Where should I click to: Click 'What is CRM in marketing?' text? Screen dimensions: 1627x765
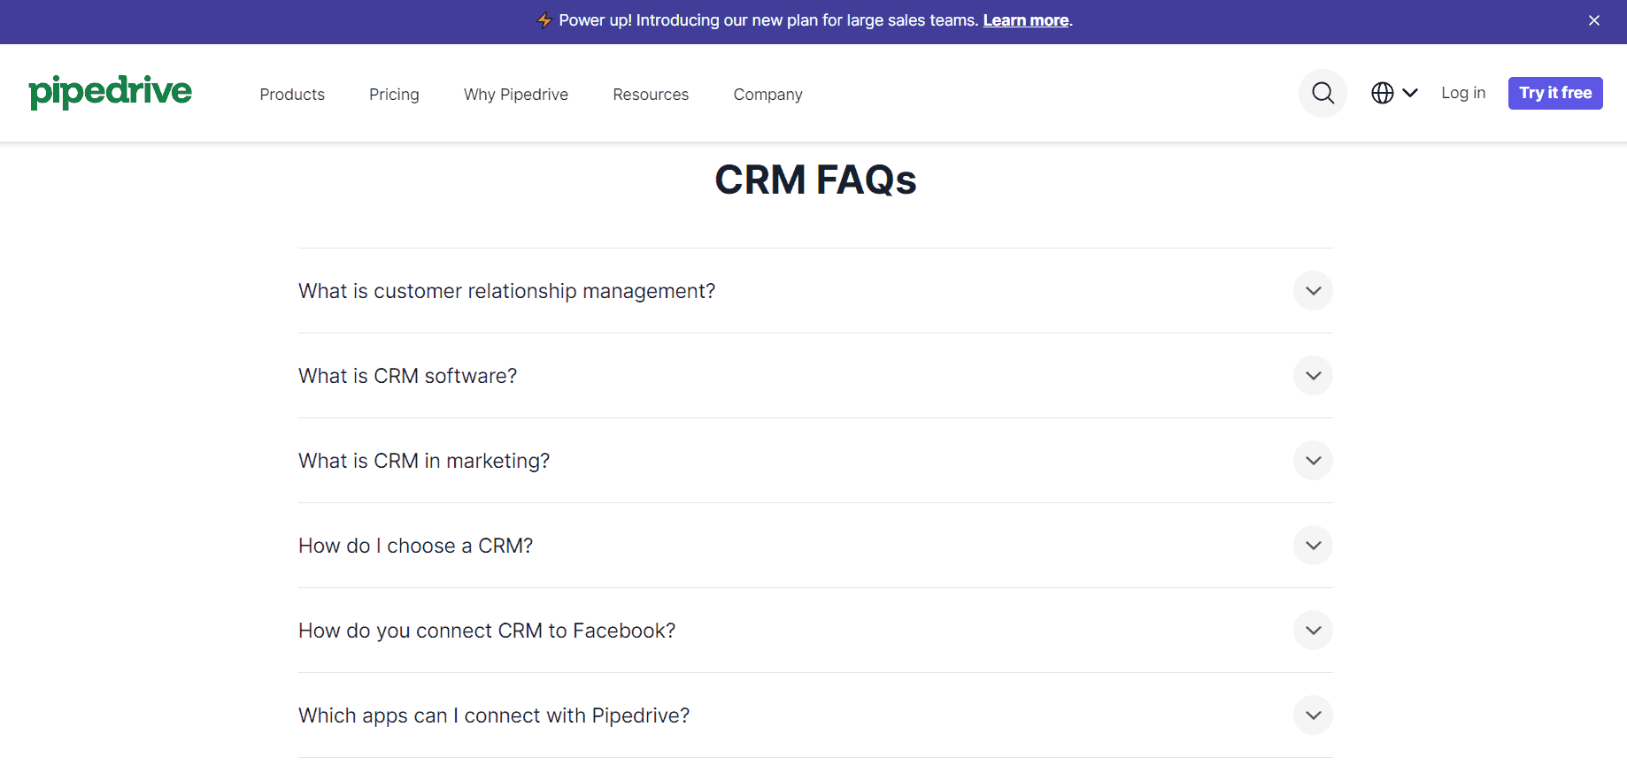click(x=424, y=461)
